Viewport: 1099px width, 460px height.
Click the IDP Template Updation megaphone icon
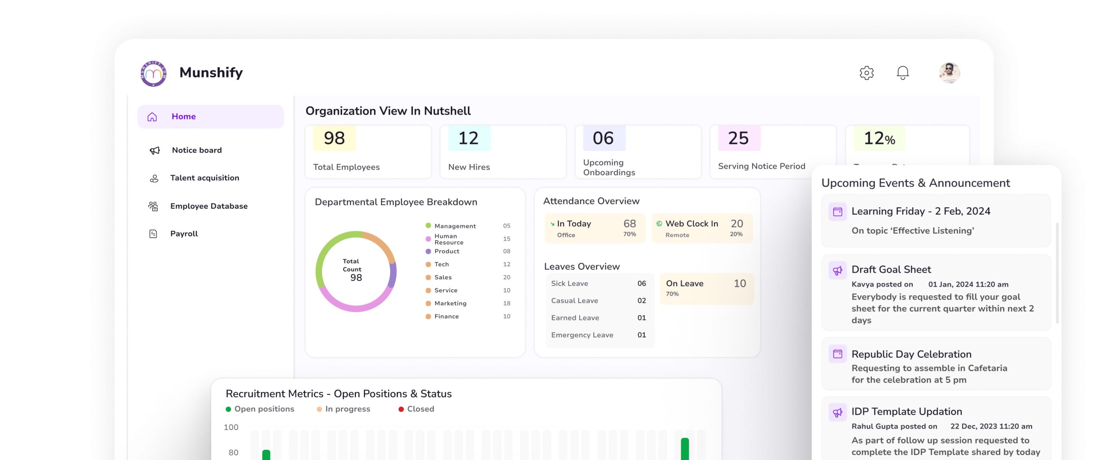click(837, 412)
